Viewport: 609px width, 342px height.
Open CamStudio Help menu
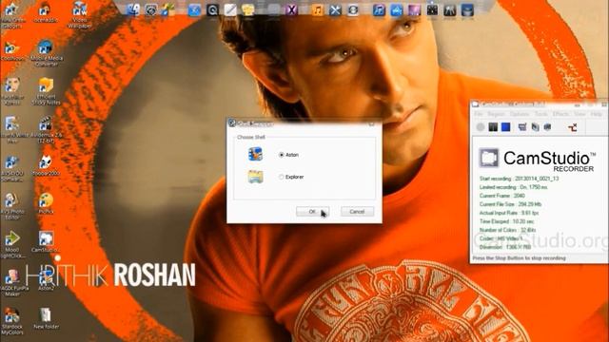[x=596, y=114]
